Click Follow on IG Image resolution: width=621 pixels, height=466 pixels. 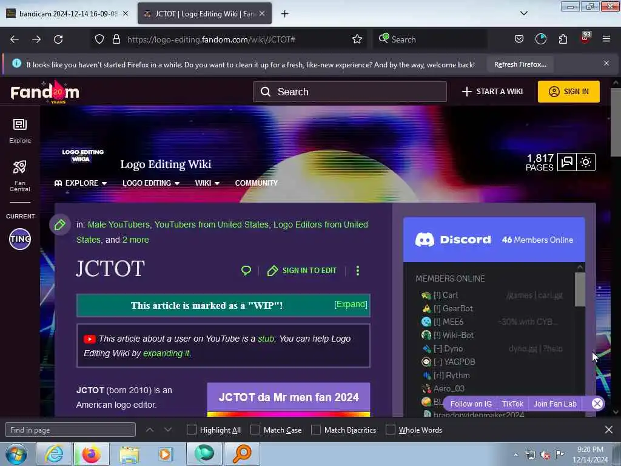point(471,404)
